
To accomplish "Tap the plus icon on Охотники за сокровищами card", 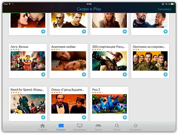I will tap(165, 74).
